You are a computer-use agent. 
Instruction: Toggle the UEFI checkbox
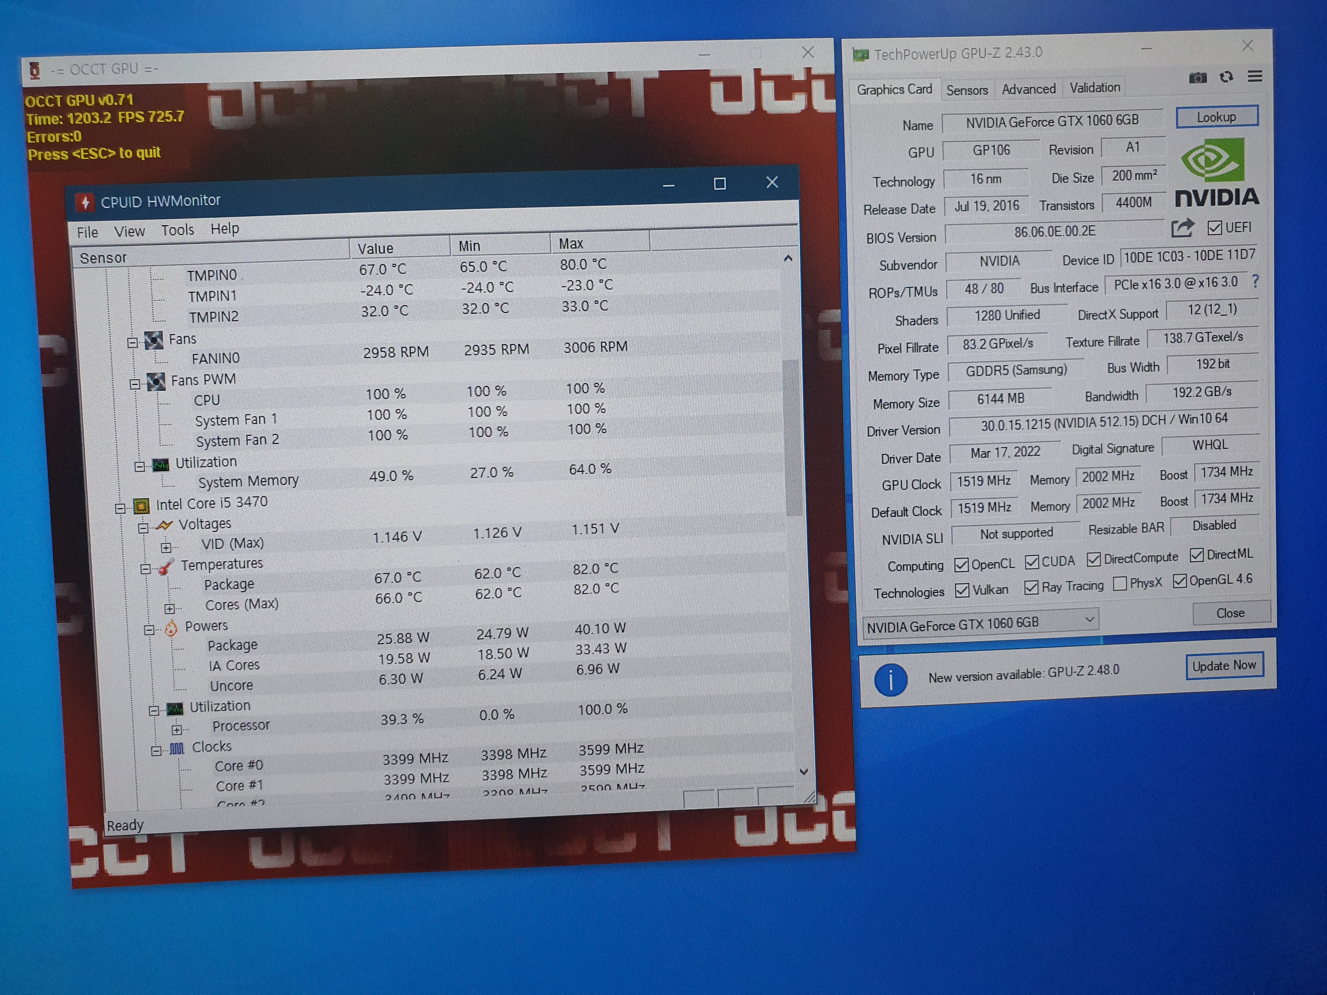click(x=1214, y=228)
